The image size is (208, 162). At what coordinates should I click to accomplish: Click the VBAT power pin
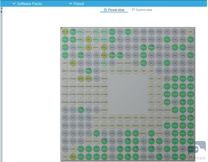coord(65,63)
